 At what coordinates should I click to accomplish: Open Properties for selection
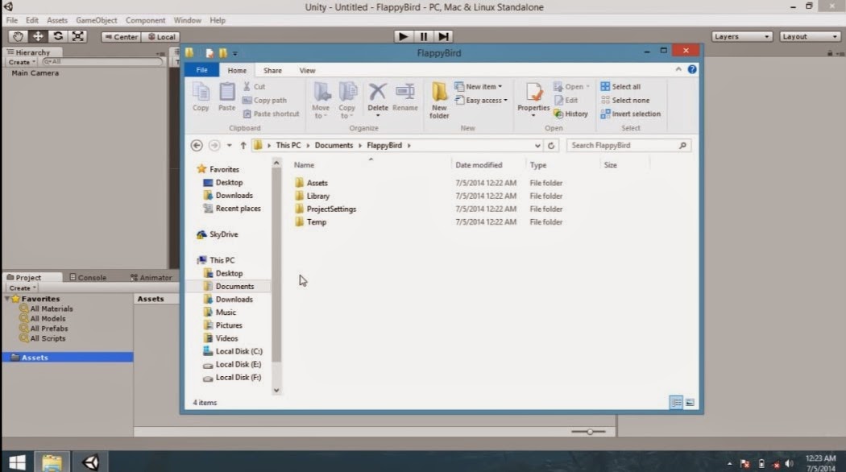[533, 100]
